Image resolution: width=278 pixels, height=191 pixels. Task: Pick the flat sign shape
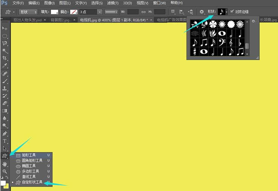tap(240, 43)
